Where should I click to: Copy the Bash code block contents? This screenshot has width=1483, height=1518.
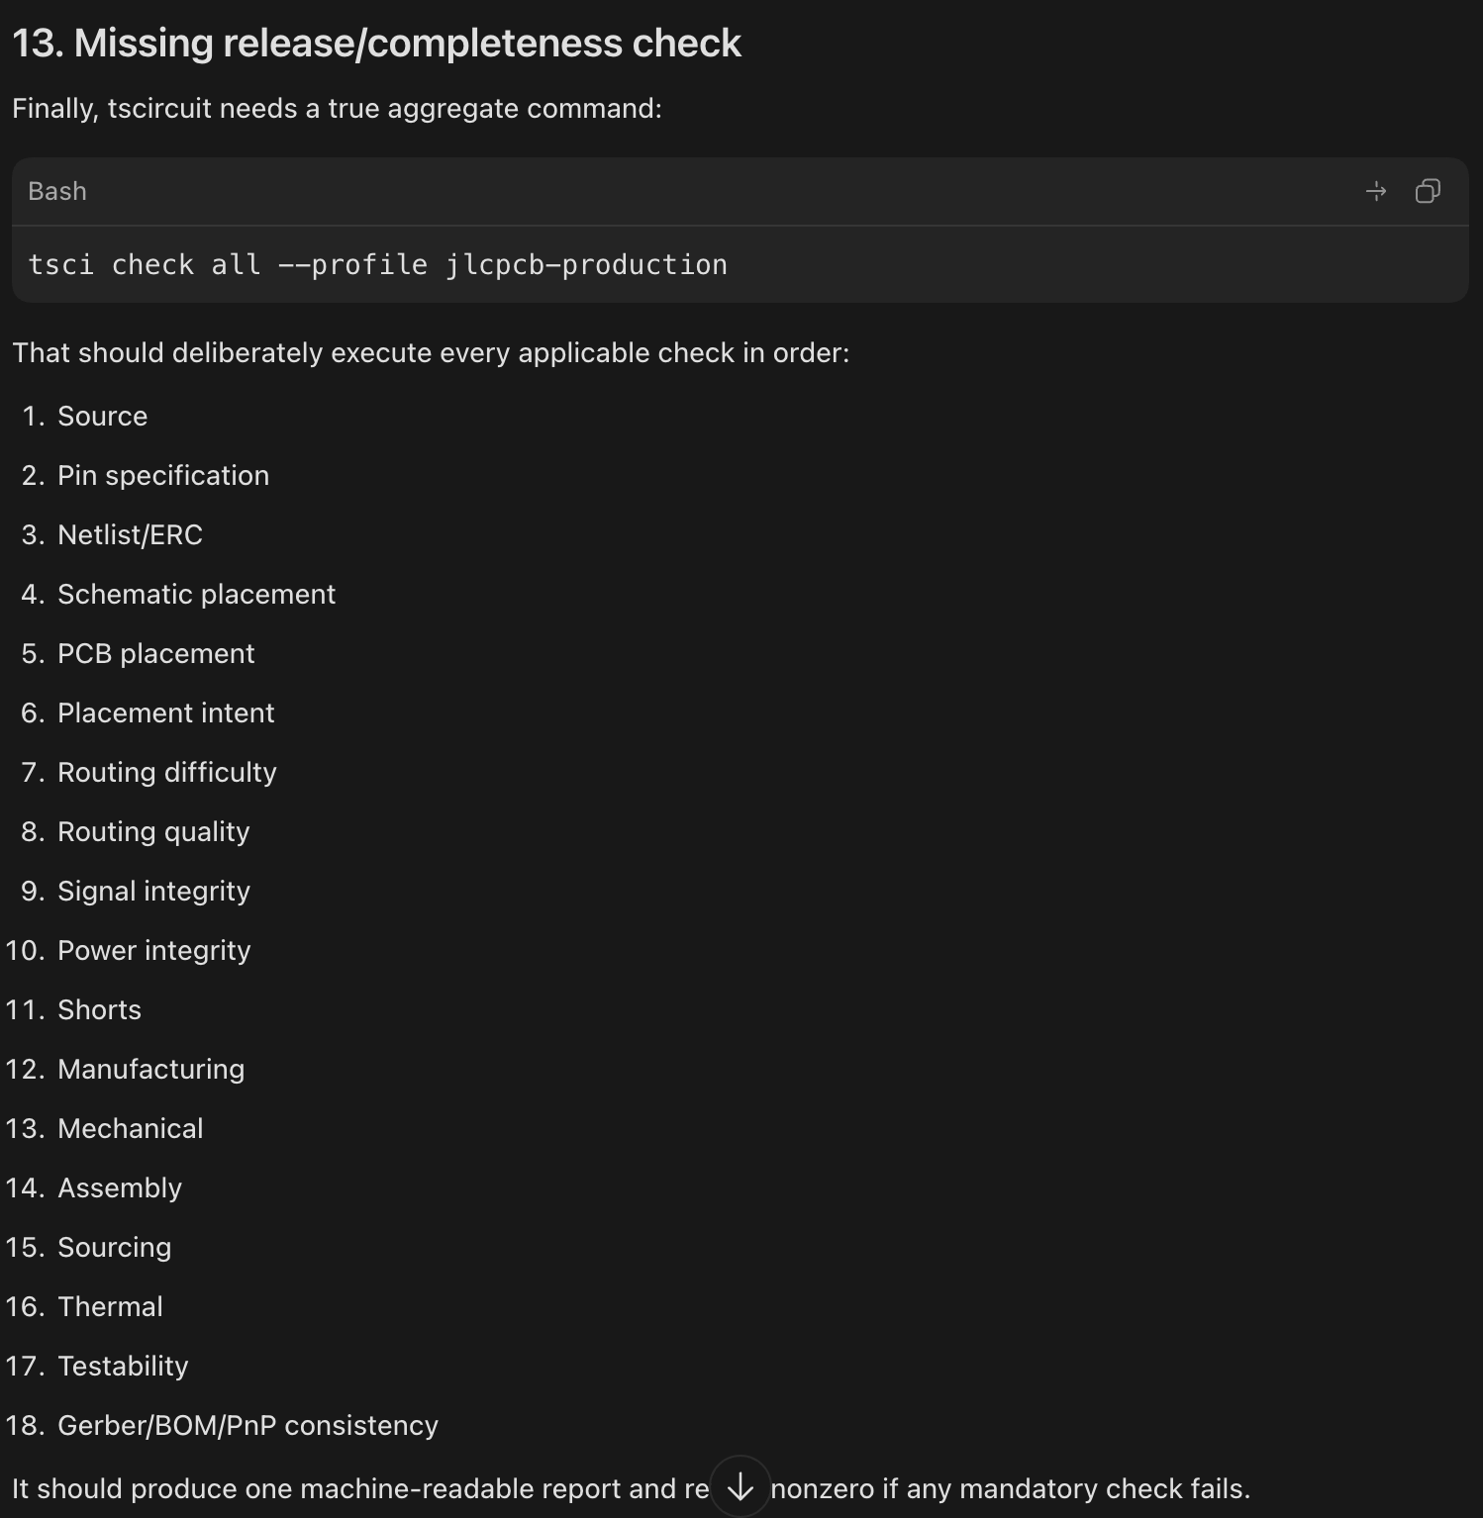pyautogui.click(x=1428, y=191)
